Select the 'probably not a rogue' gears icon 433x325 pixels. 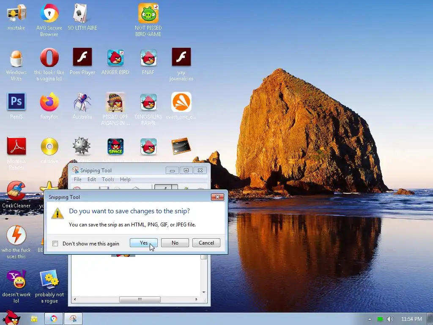[49, 287]
